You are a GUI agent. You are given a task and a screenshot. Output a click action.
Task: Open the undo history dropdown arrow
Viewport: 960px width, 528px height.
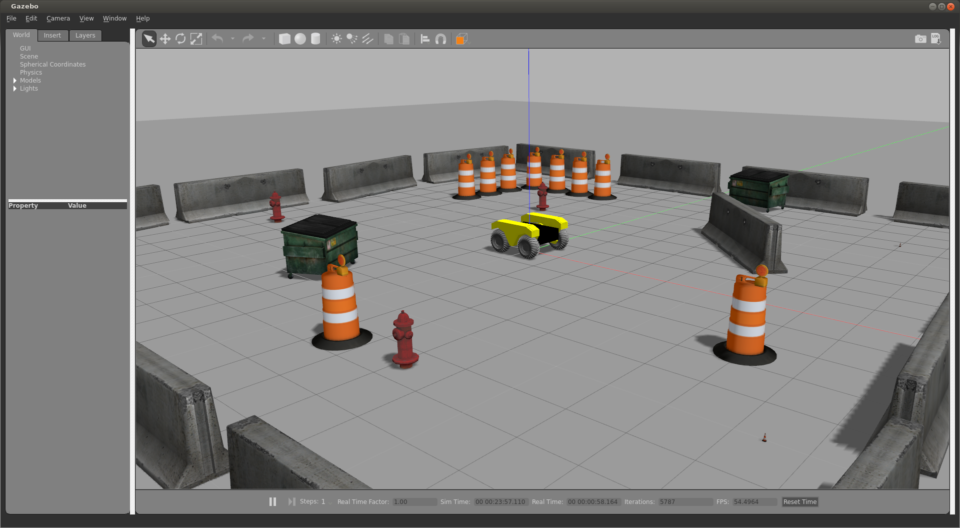tap(232, 39)
